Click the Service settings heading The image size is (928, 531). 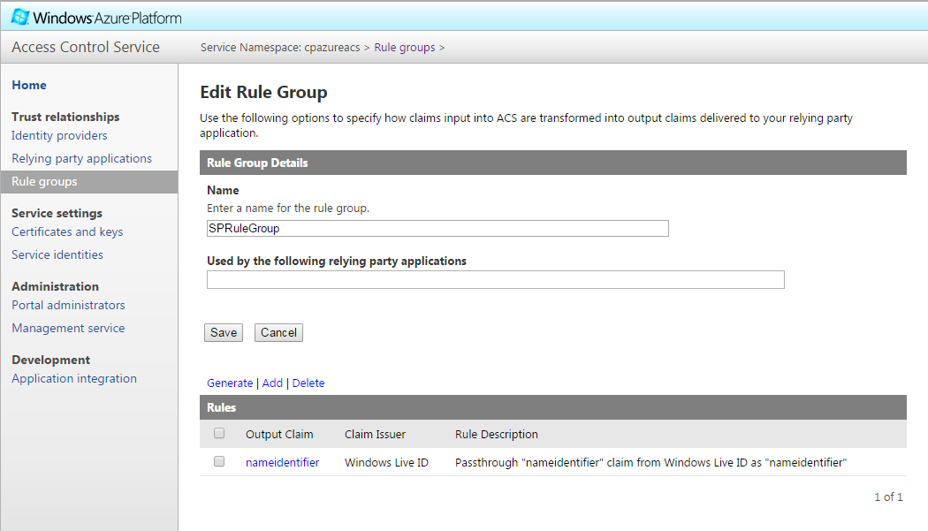pyautogui.click(x=57, y=213)
